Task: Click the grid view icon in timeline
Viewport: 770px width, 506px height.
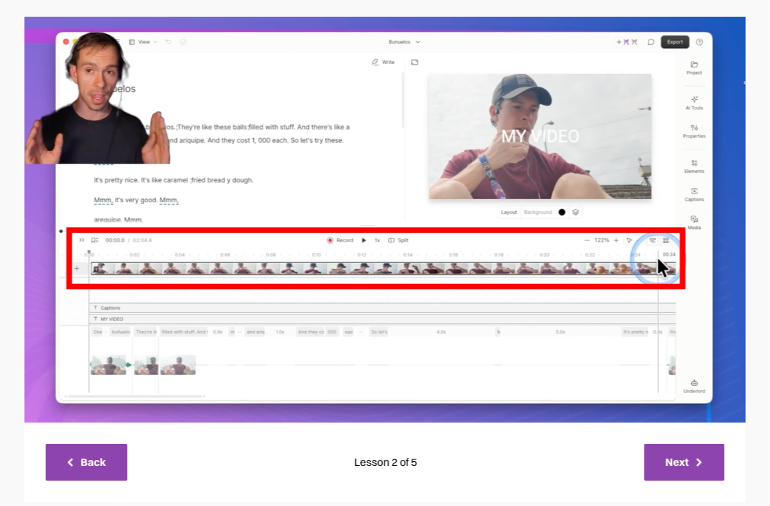Action: coord(666,240)
